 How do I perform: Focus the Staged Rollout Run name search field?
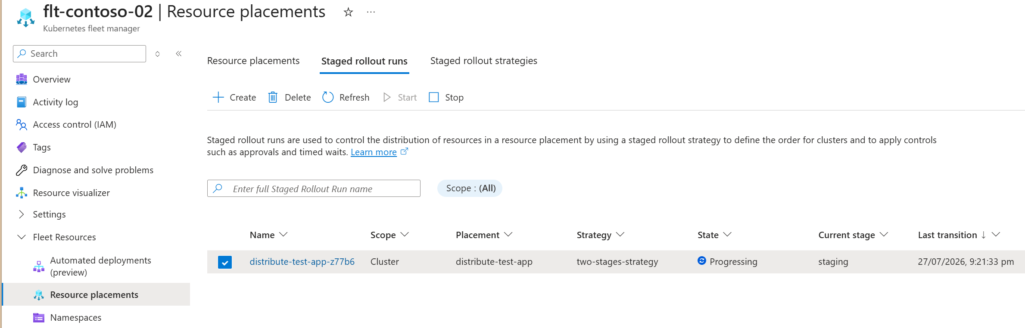pyautogui.click(x=314, y=188)
